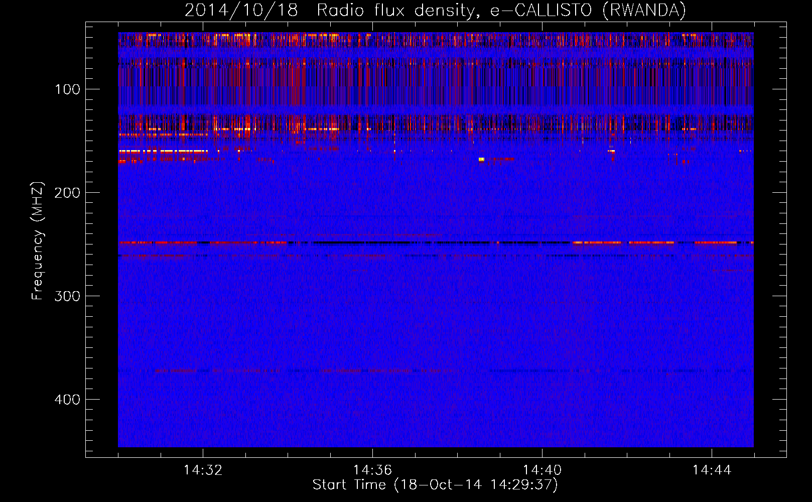Select the 'Frequency (MHZ)' axis label
812x502 pixels.
click(x=38, y=241)
